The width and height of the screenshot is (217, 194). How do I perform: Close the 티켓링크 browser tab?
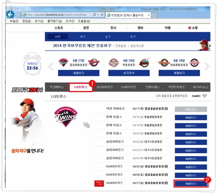pos(148,15)
